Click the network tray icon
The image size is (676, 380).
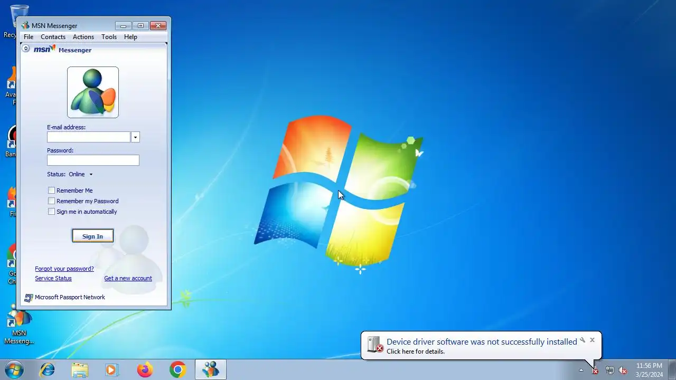[x=609, y=370]
